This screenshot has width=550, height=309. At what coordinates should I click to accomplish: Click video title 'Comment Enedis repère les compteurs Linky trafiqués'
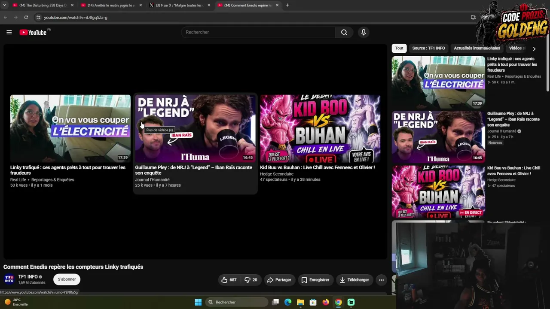tap(73, 267)
